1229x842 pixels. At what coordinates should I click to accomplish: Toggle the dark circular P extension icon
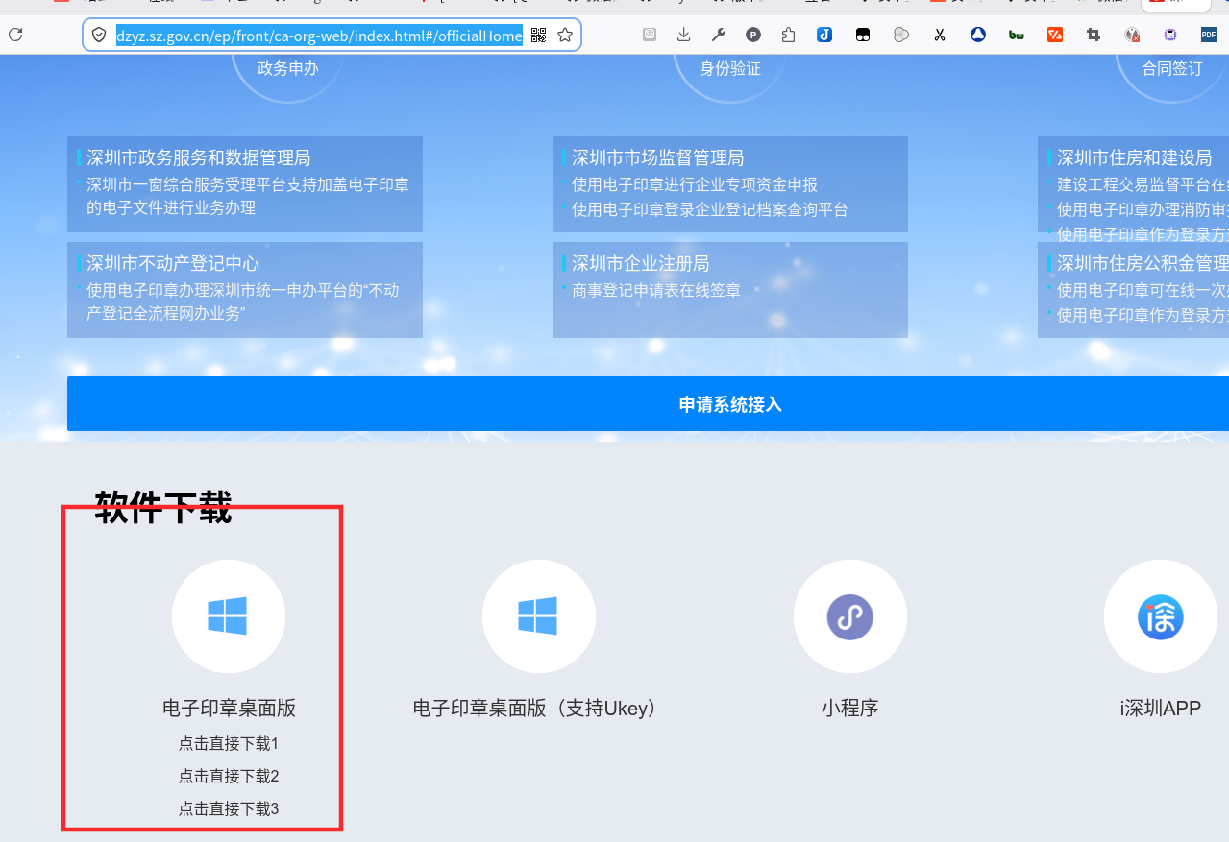tap(752, 34)
